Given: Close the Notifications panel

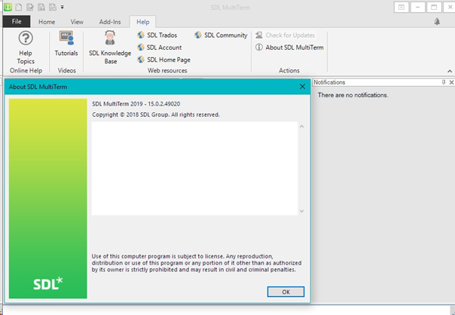Looking at the screenshot, I should [451, 82].
